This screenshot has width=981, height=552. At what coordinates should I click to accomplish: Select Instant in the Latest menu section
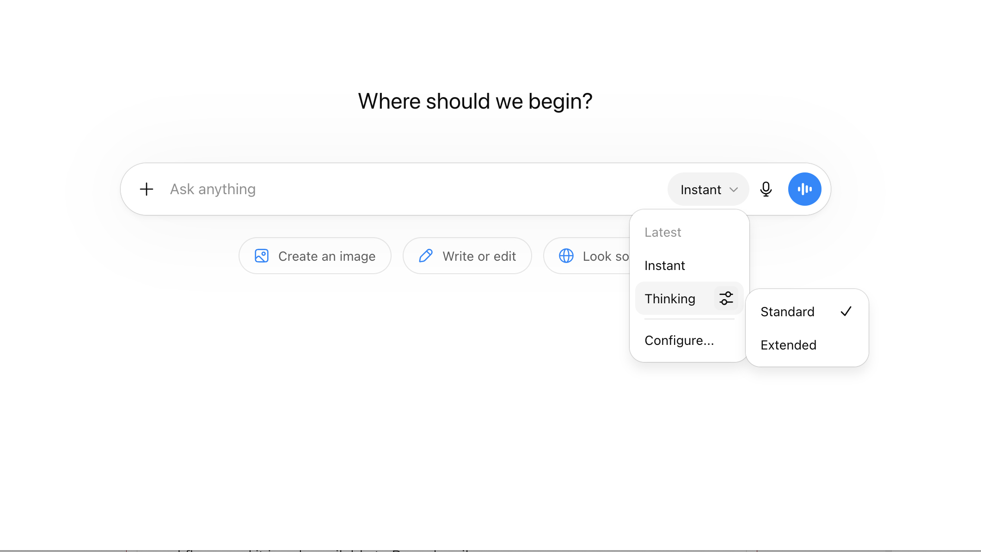(x=664, y=265)
